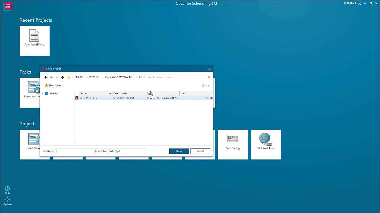
Task: Click the New Folder button
Action: tap(53, 85)
